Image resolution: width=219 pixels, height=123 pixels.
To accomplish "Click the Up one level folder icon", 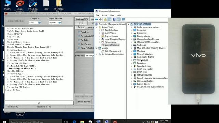I will (x=105, y=19).
